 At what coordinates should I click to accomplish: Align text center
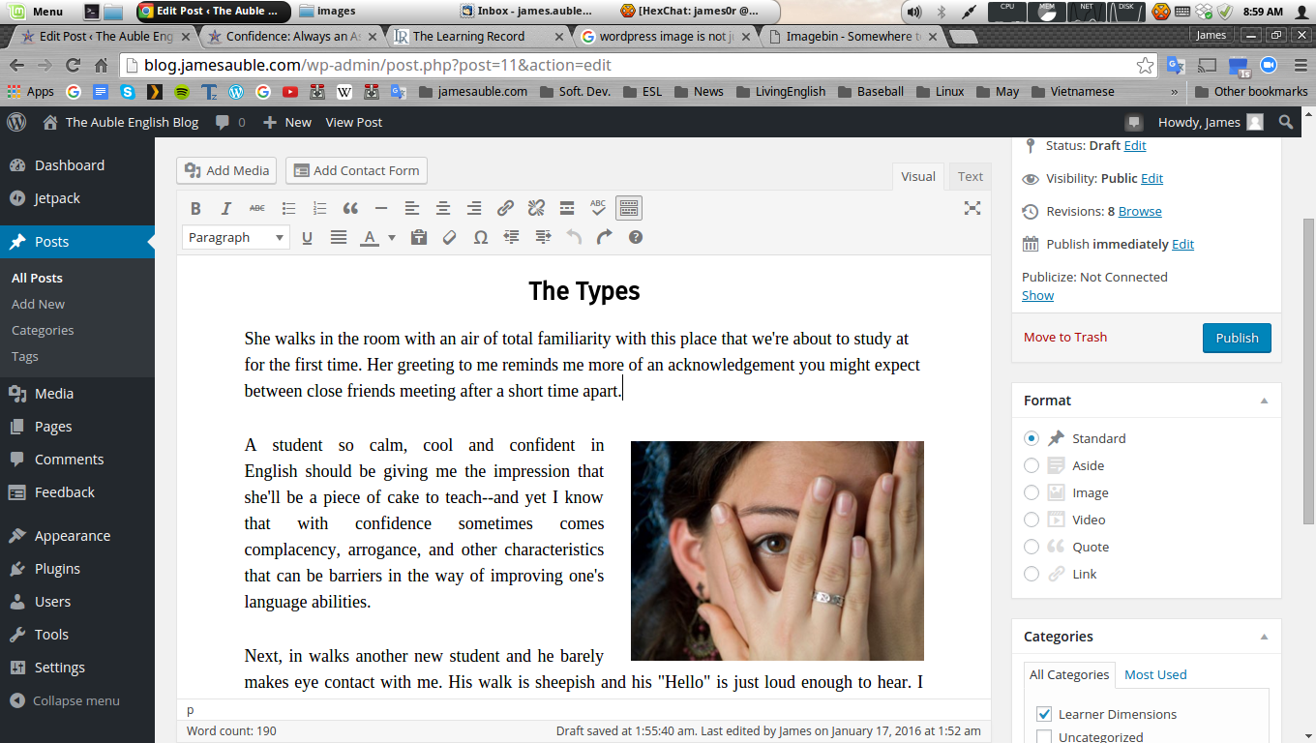point(443,208)
